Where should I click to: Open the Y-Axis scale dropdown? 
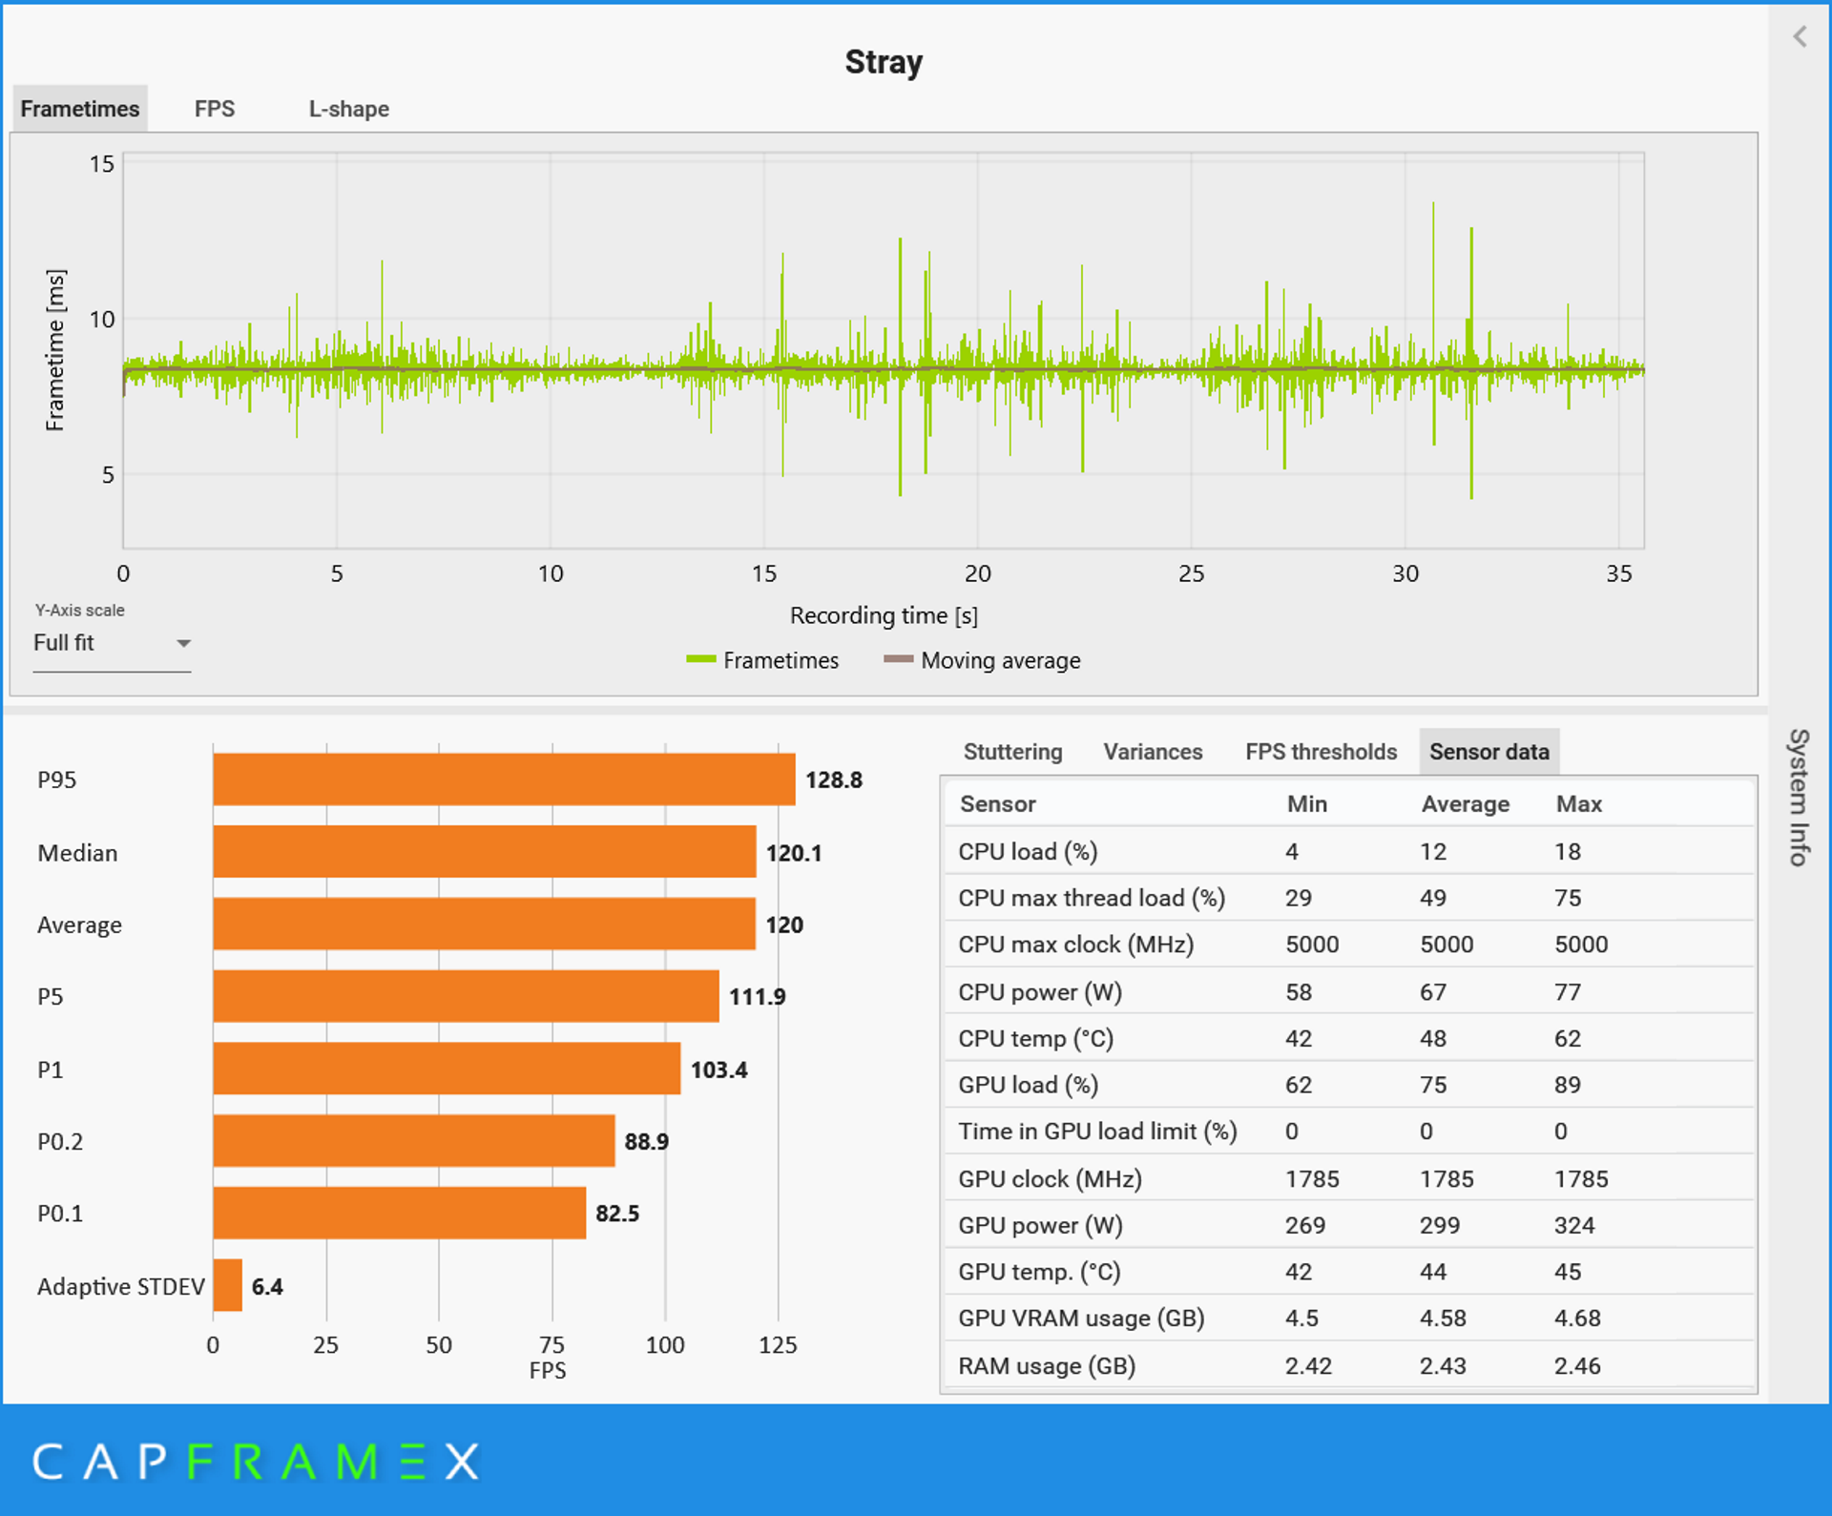point(112,643)
